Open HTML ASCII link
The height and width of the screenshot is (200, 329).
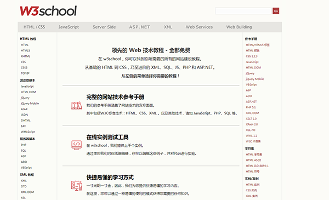(x=253, y=160)
